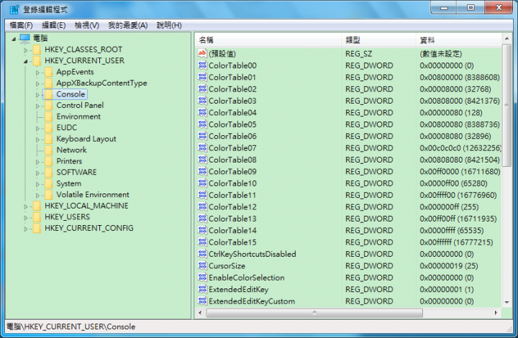
Task: Expand the System key
Action: 37,184
